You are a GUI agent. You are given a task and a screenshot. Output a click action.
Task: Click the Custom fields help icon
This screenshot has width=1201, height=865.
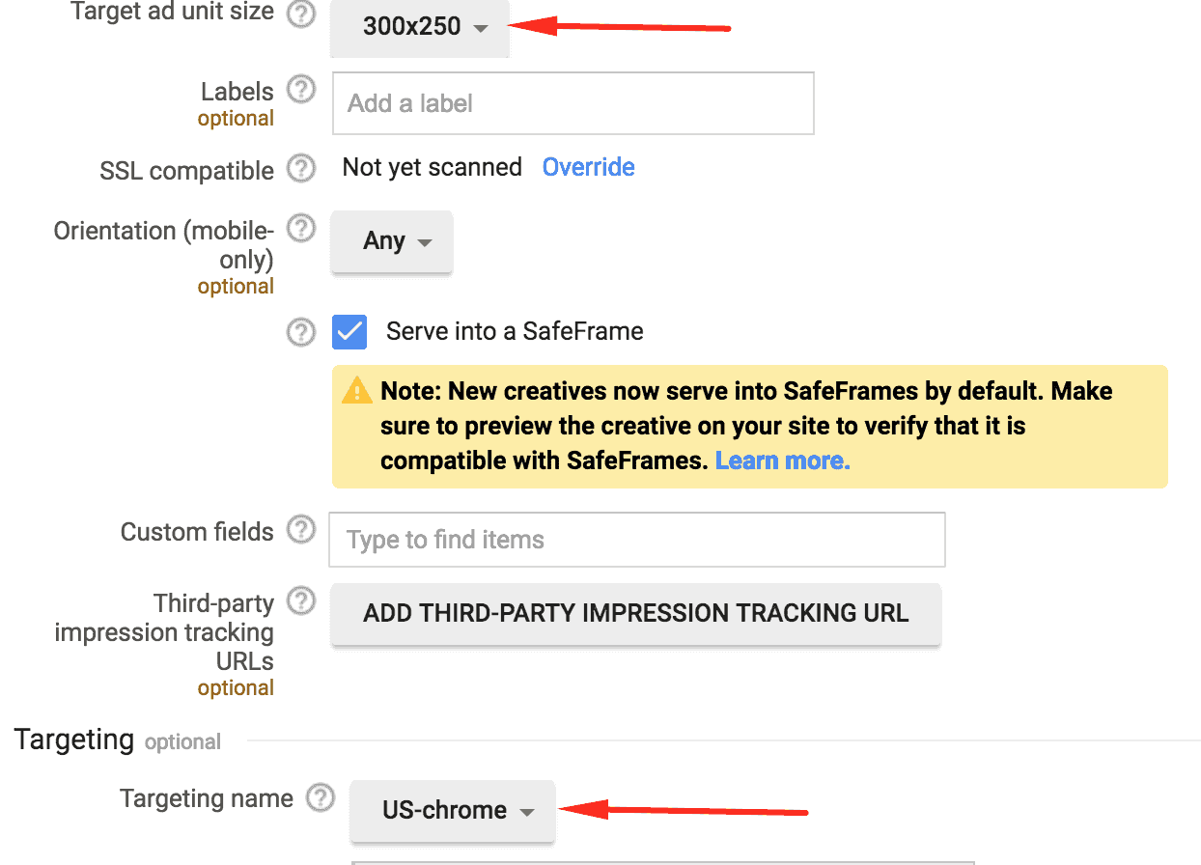tap(300, 529)
